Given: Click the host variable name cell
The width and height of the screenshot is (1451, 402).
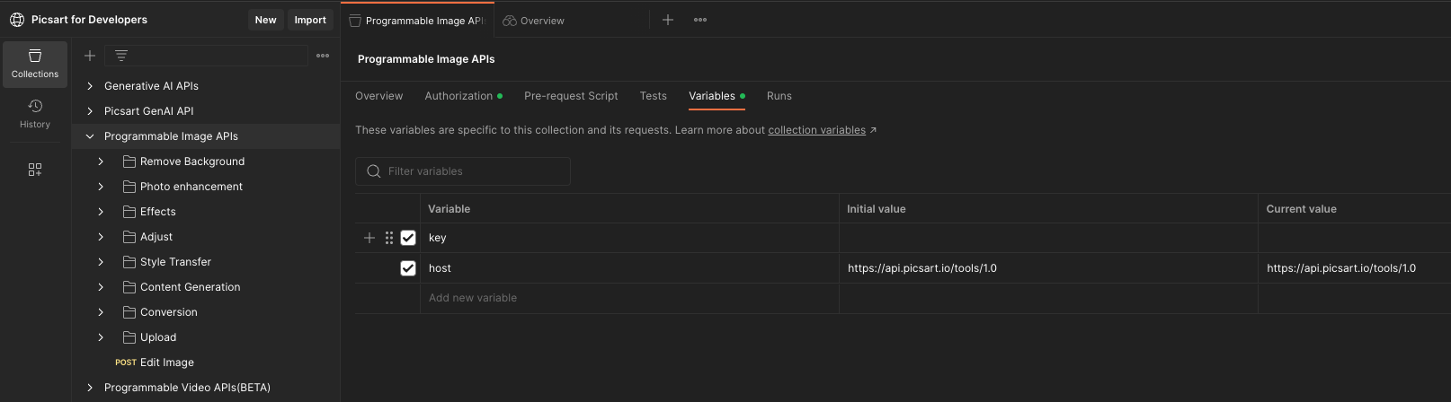Looking at the screenshot, I should 629,268.
